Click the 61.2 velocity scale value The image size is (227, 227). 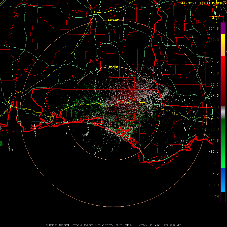(x=215, y=62)
